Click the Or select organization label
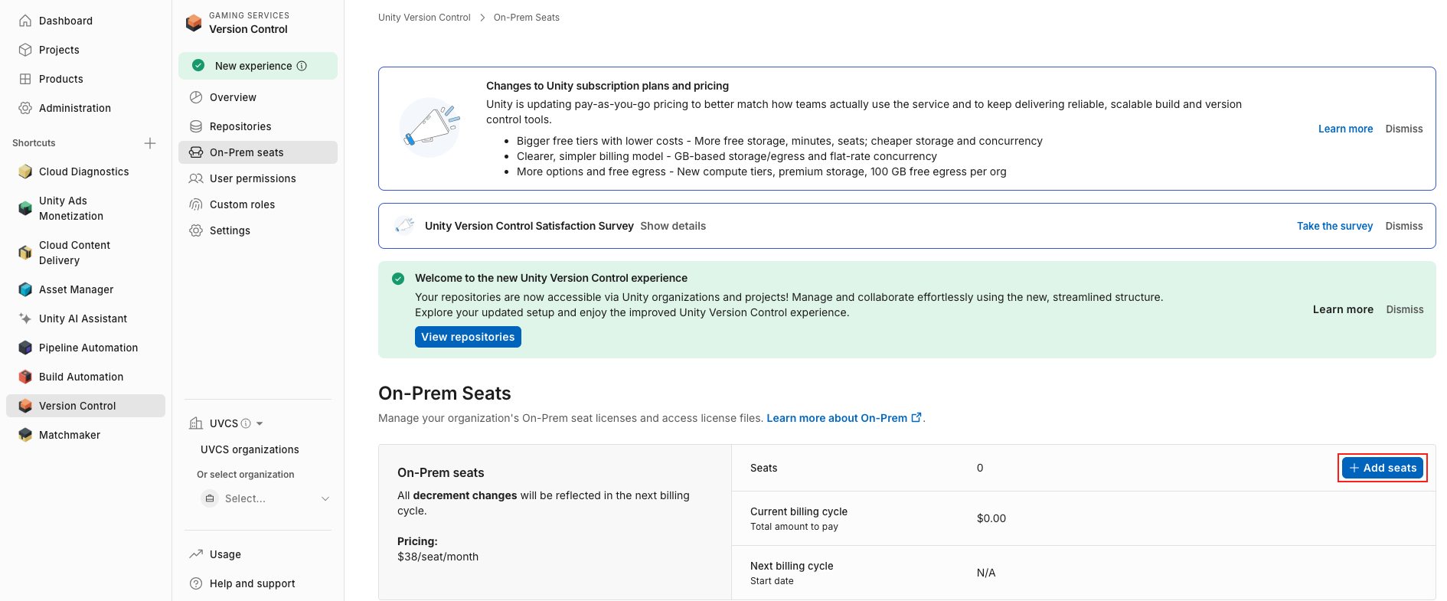Viewport: 1447px width, 601px height. tap(246, 475)
